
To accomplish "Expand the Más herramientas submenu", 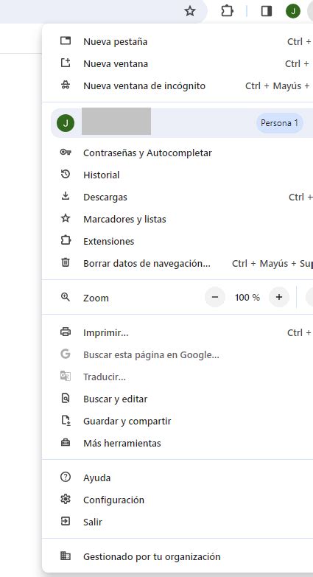I will [177, 443].
